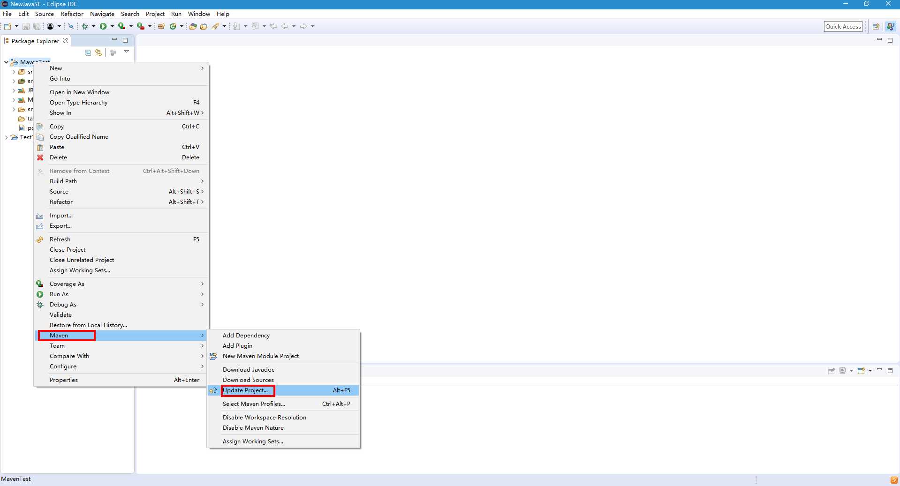Choose Disable Maven Nature
900x486 pixels.
(283, 428)
